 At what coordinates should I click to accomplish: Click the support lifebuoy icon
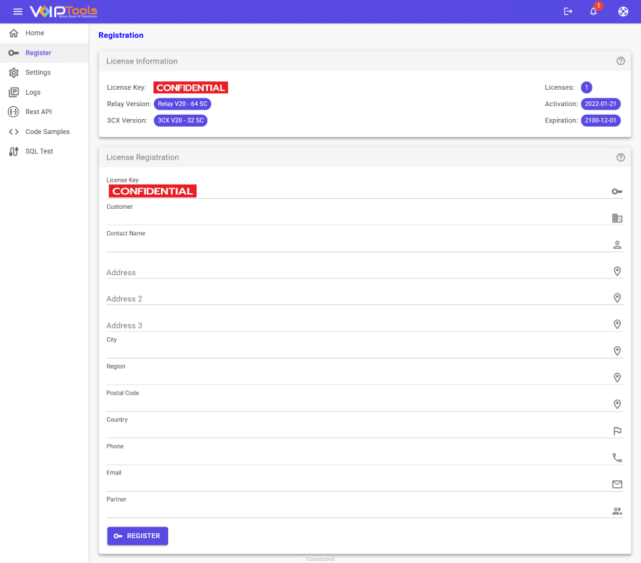623,11
